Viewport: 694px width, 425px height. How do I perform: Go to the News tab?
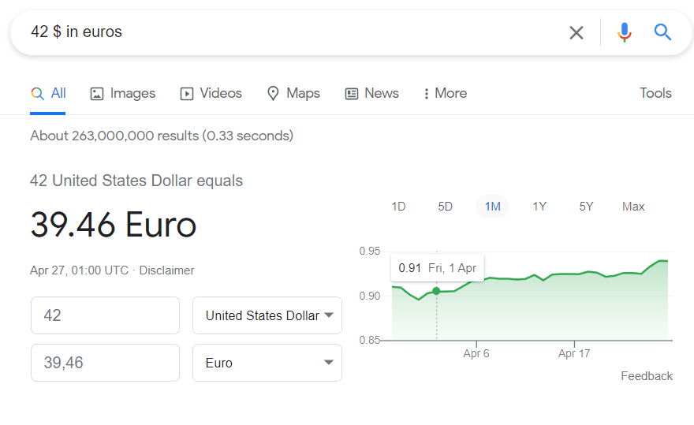(372, 93)
